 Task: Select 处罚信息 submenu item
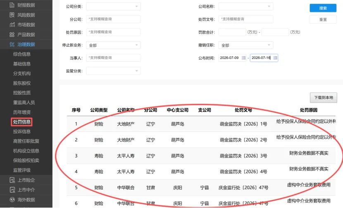click(x=21, y=122)
